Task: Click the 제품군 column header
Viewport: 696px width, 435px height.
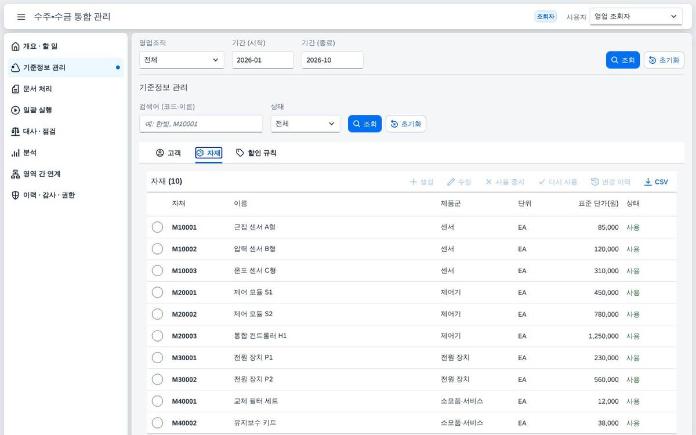Action: point(451,204)
